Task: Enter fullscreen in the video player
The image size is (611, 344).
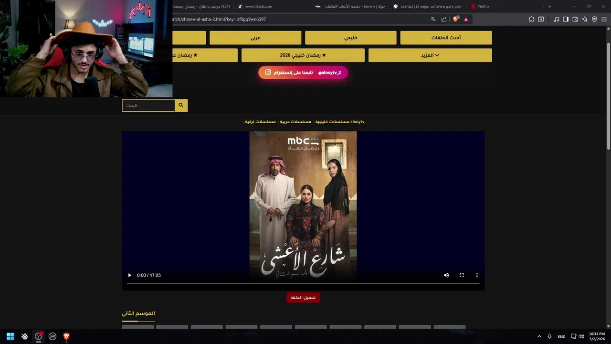Action: point(462,275)
